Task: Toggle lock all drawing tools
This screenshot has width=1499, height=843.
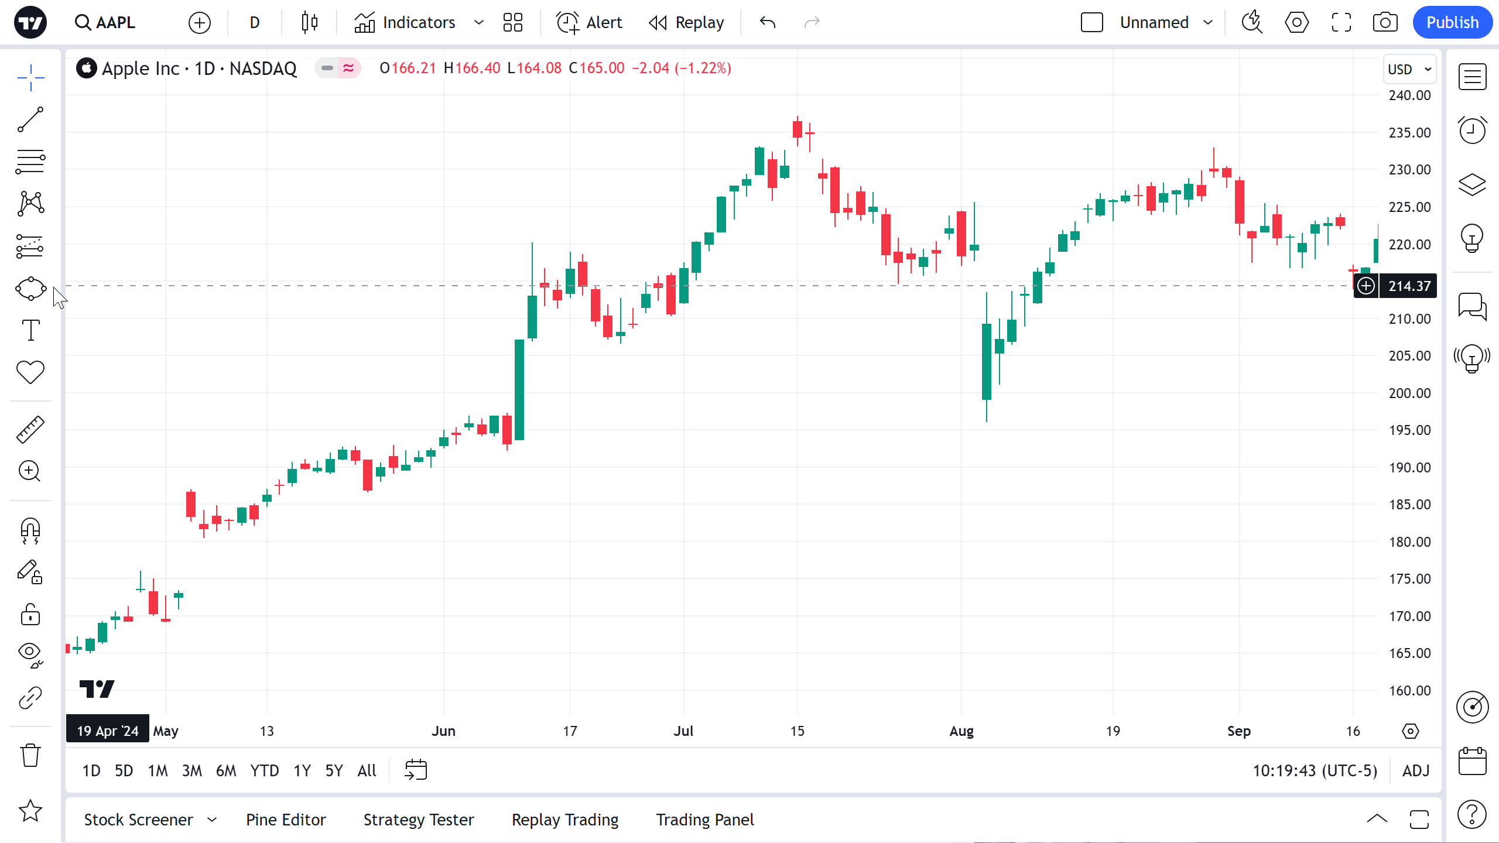Action: coord(30,615)
